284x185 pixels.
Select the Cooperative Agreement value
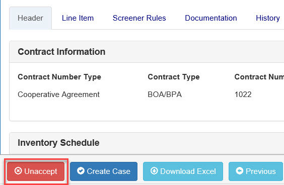coord(59,95)
